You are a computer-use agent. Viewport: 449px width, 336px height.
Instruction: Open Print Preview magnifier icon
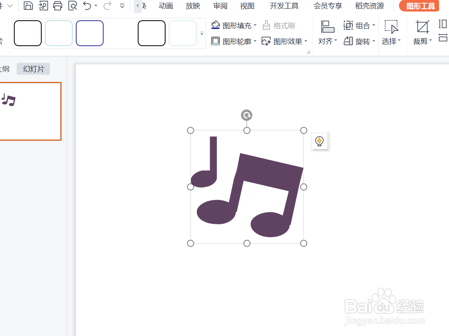click(73, 6)
